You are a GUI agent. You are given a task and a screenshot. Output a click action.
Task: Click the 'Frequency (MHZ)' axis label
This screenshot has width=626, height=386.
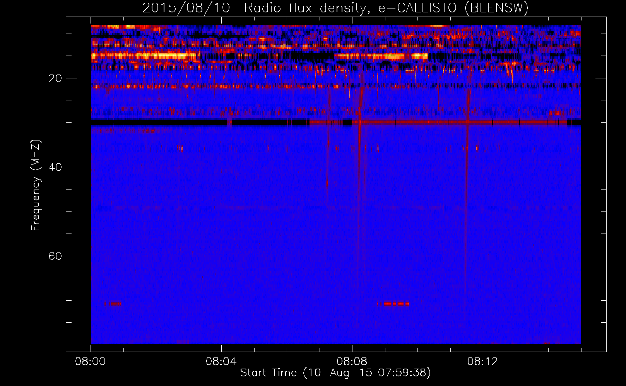[x=36, y=185]
